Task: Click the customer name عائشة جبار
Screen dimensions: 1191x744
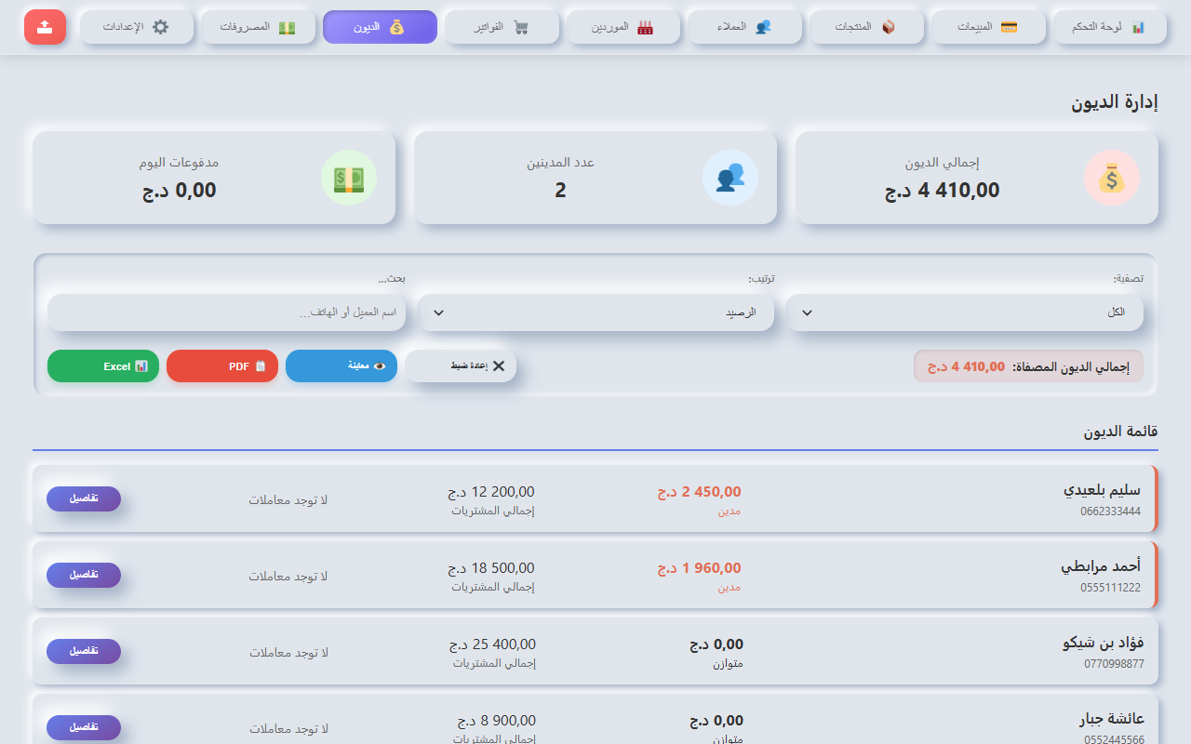Action: coord(1111,719)
